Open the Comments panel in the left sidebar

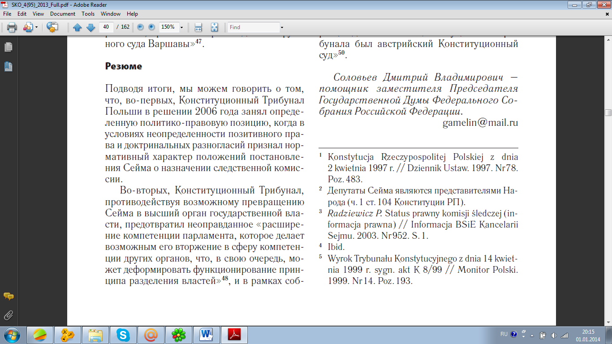(8, 296)
